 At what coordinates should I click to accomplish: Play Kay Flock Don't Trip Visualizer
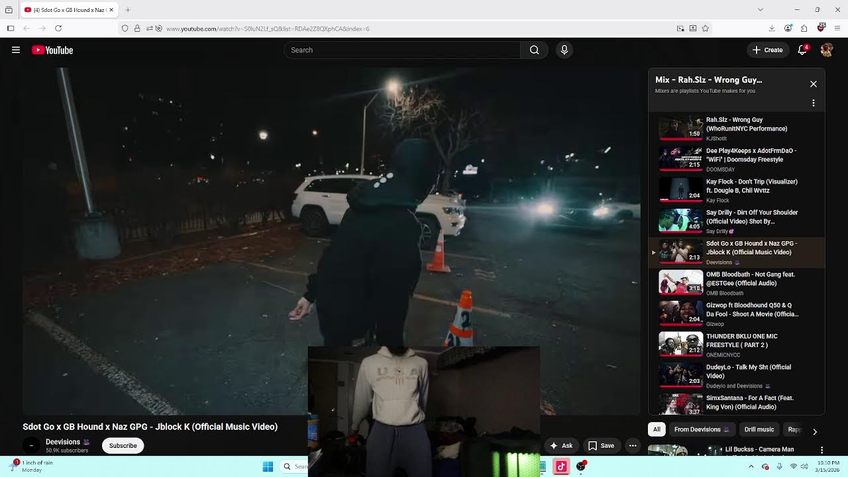735,190
